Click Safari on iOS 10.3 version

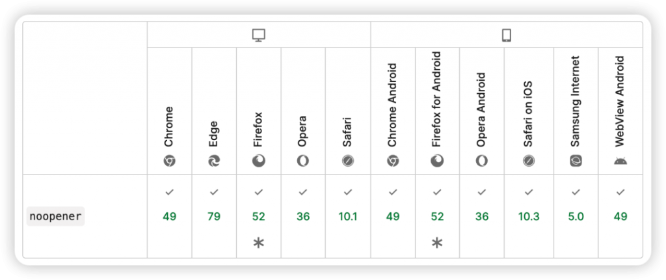tap(529, 217)
